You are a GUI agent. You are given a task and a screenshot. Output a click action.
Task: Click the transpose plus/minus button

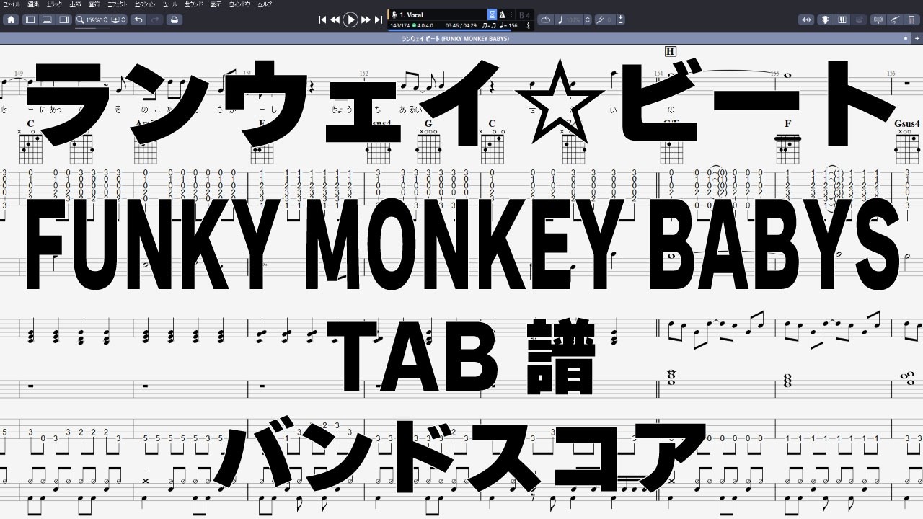click(x=622, y=19)
